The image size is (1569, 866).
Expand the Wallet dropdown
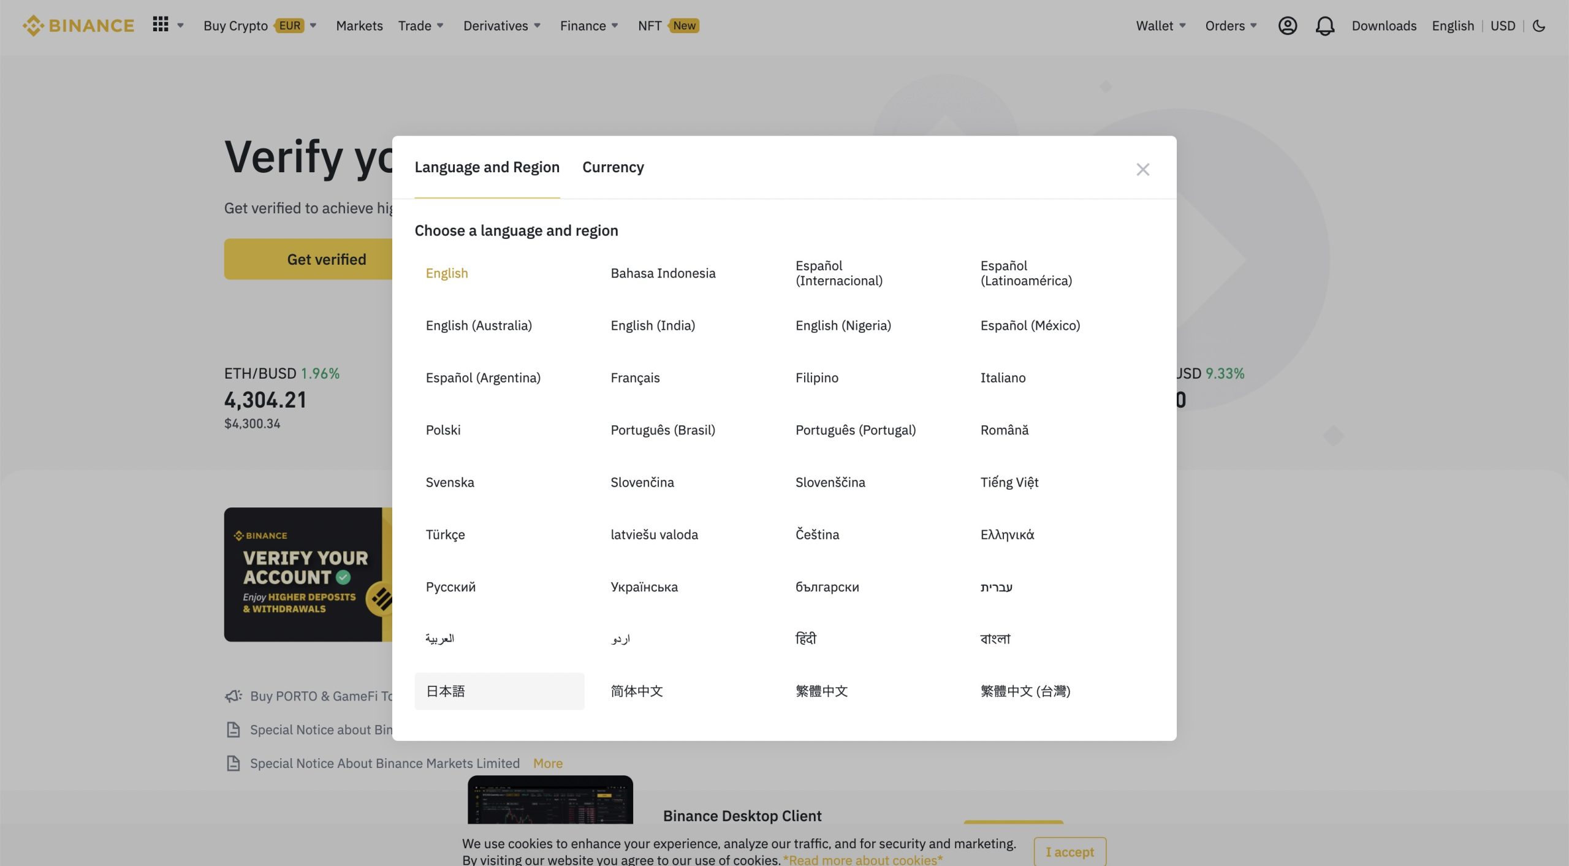coord(1160,26)
